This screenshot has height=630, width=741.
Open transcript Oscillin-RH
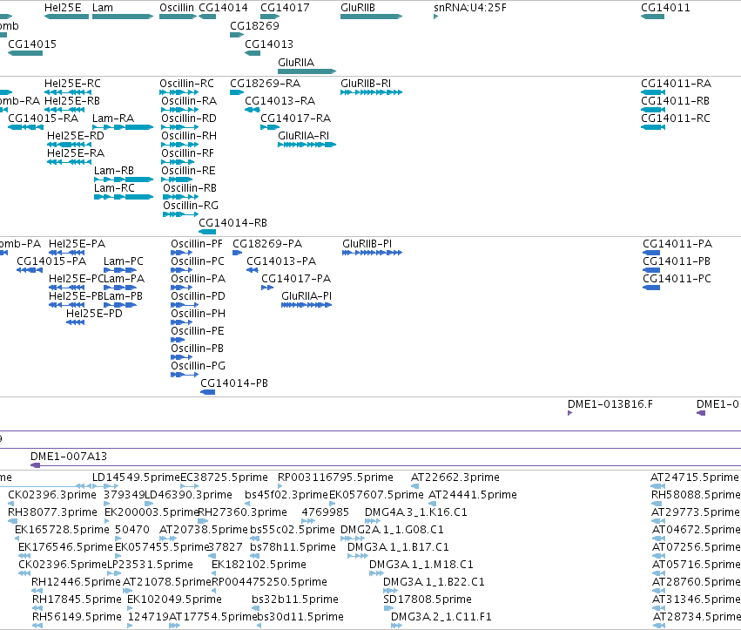tap(189, 136)
